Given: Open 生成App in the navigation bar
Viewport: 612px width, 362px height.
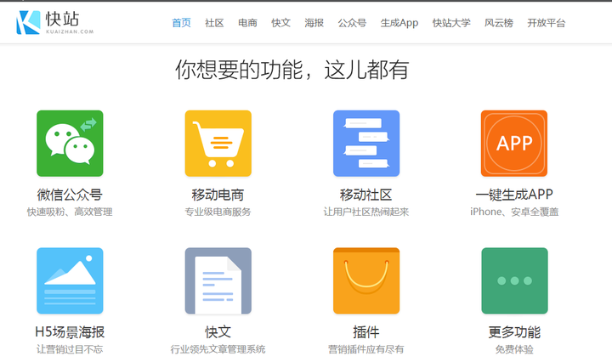Looking at the screenshot, I should 399,23.
